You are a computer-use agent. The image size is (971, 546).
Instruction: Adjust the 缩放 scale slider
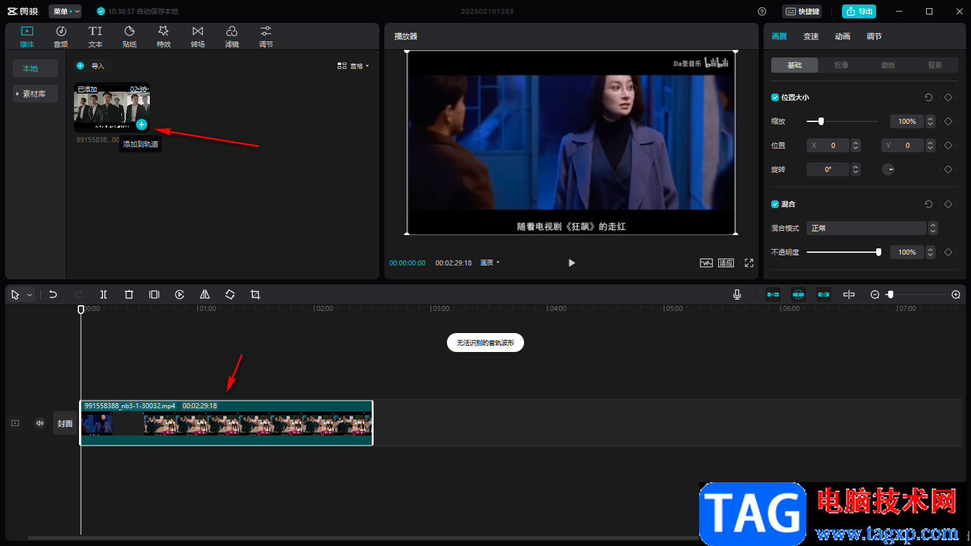pyautogui.click(x=842, y=121)
